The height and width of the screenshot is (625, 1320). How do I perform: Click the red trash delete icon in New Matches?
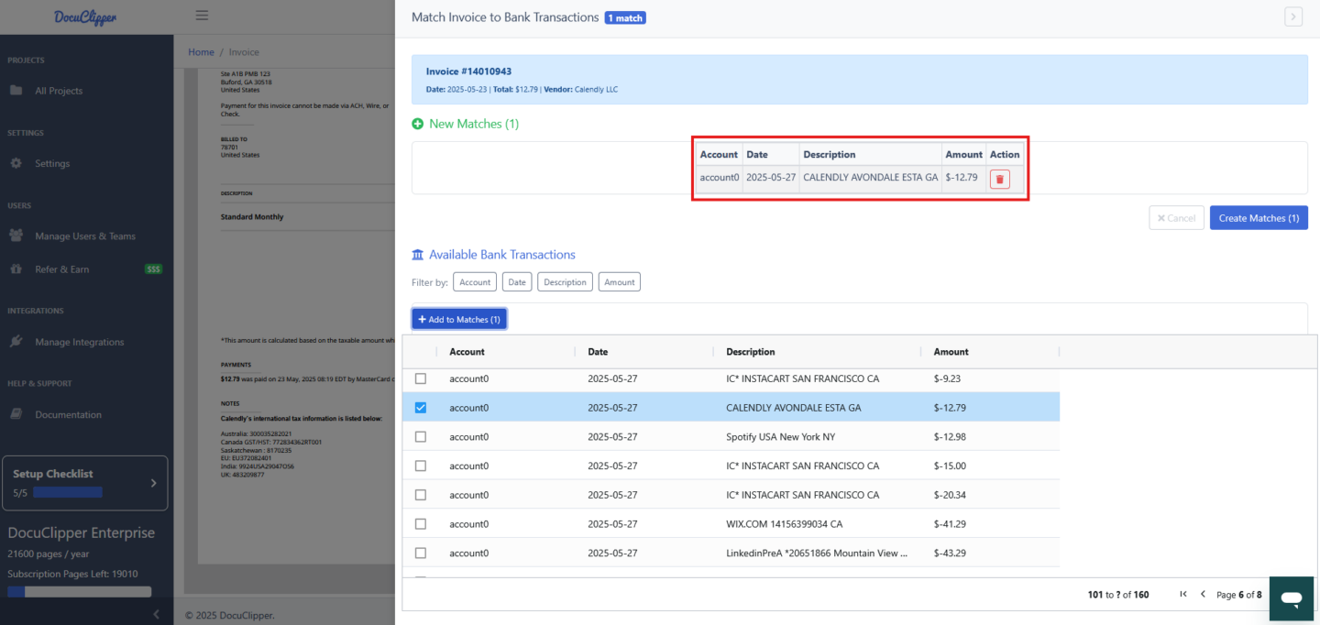point(1000,179)
